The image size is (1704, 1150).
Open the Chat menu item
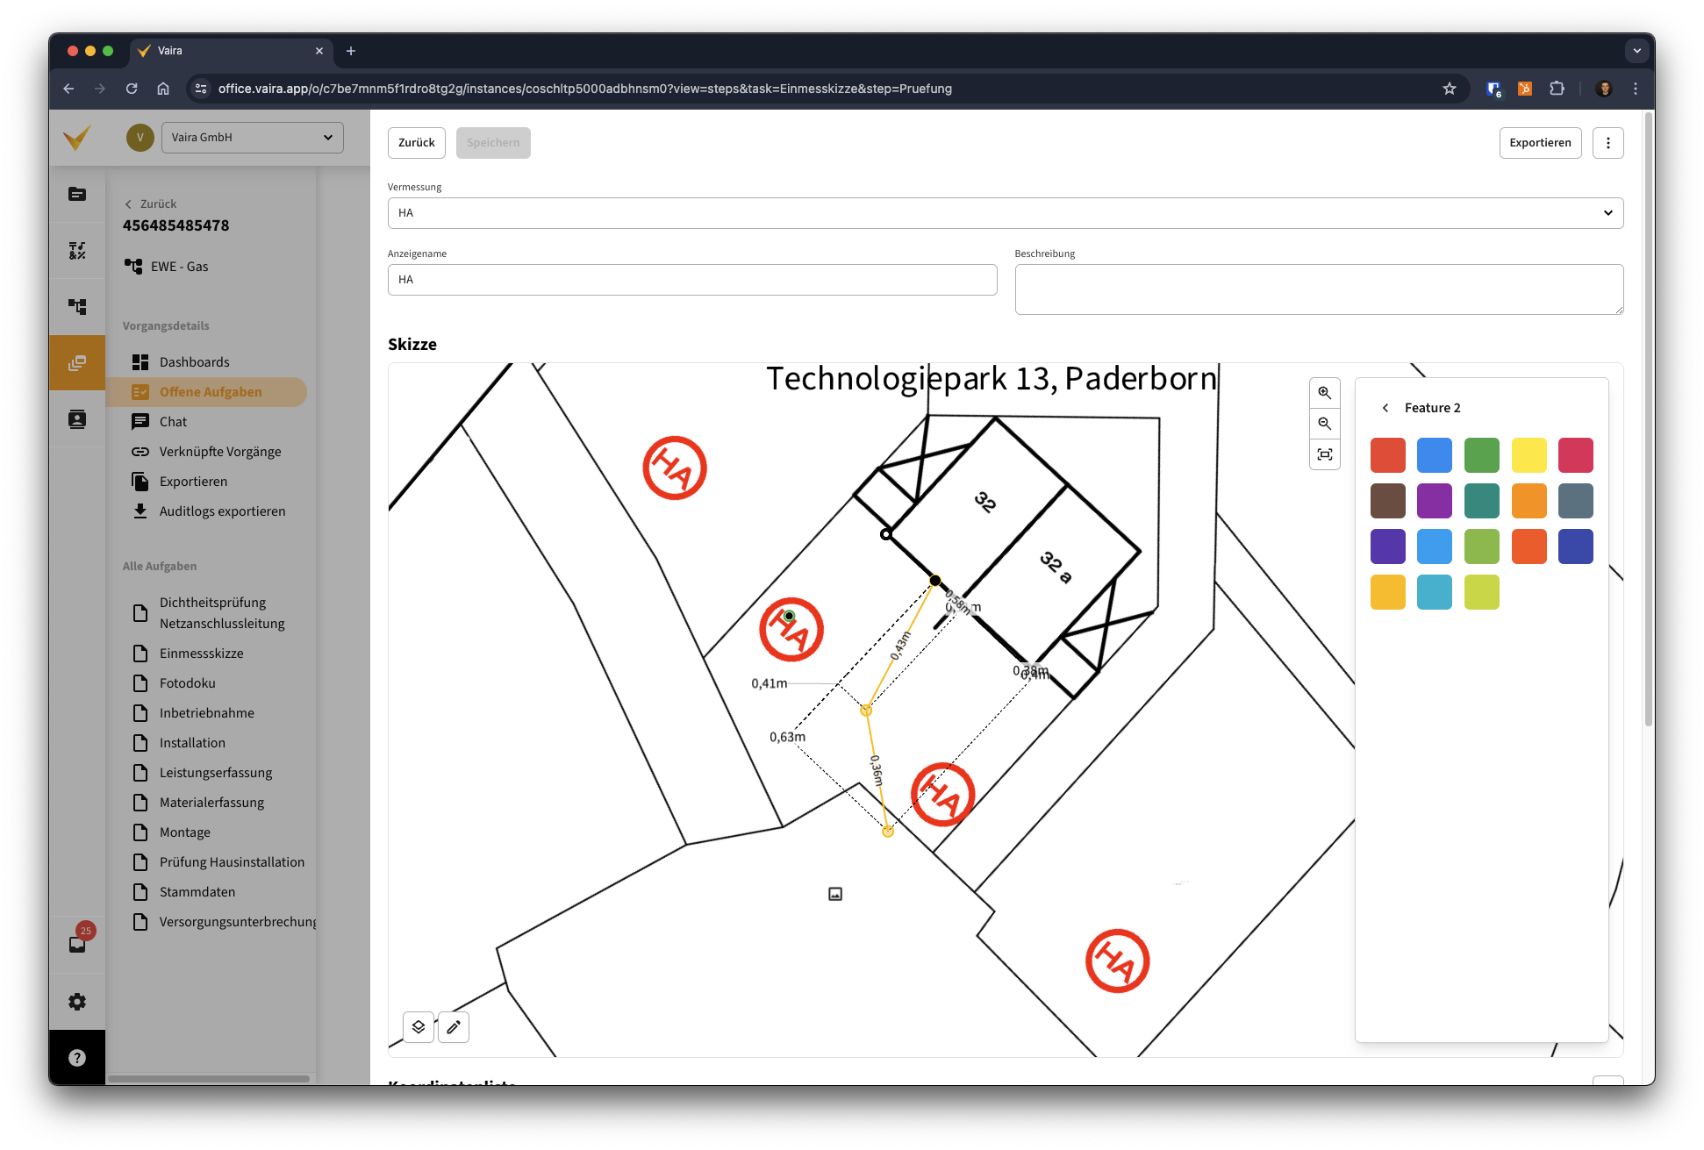[173, 422]
